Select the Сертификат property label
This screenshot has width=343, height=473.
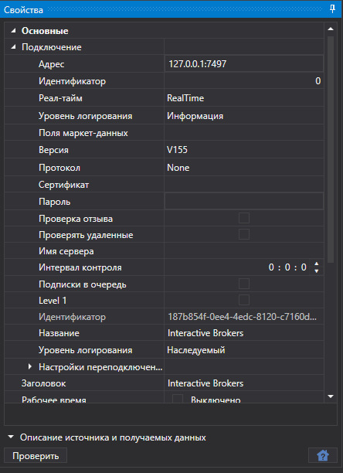(x=63, y=184)
